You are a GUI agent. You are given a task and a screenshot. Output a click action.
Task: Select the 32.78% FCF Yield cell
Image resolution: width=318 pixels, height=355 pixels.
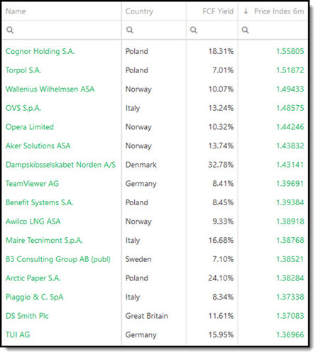point(221,165)
